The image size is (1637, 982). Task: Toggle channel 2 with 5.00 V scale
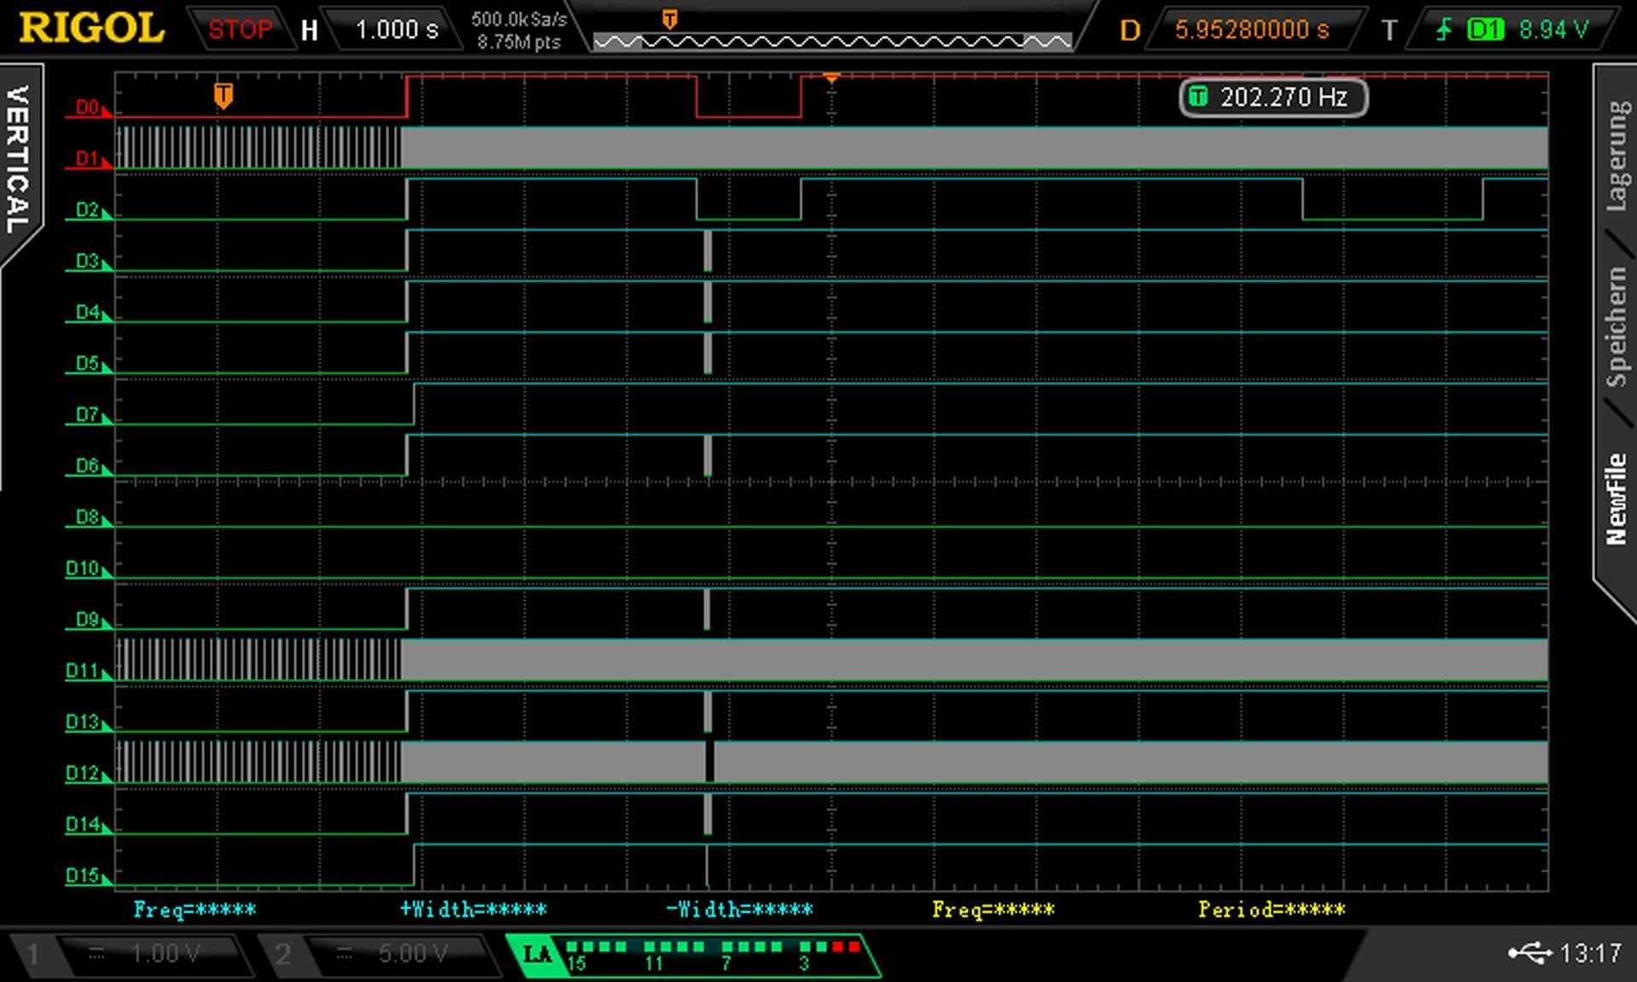click(x=380, y=954)
